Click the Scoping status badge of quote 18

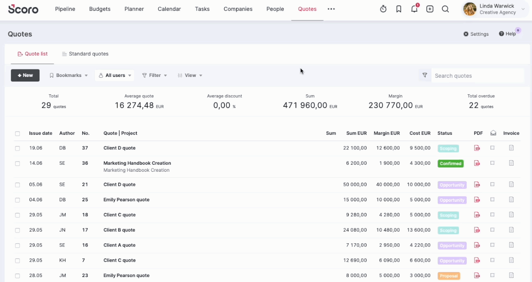click(448, 215)
